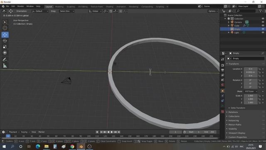Open the timeline Keying popover
Image resolution: width=266 pixels, height=150 pixels.
[25, 132]
